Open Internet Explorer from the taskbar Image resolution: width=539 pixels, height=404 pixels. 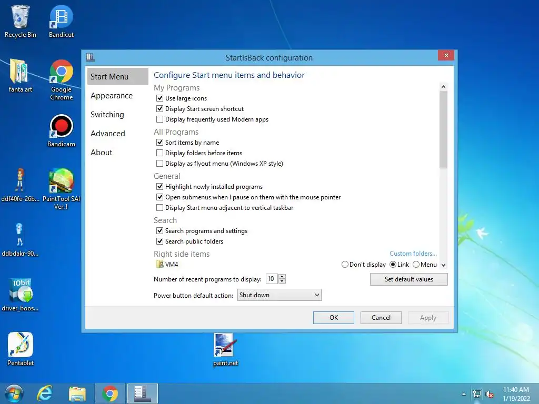(45, 393)
